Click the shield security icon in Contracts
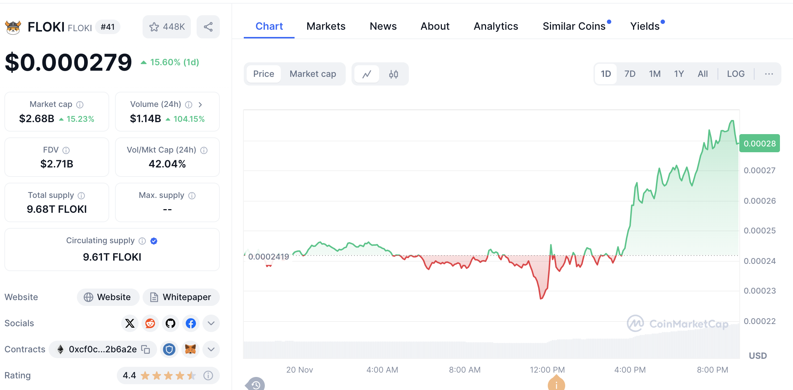 tap(169, 349)
